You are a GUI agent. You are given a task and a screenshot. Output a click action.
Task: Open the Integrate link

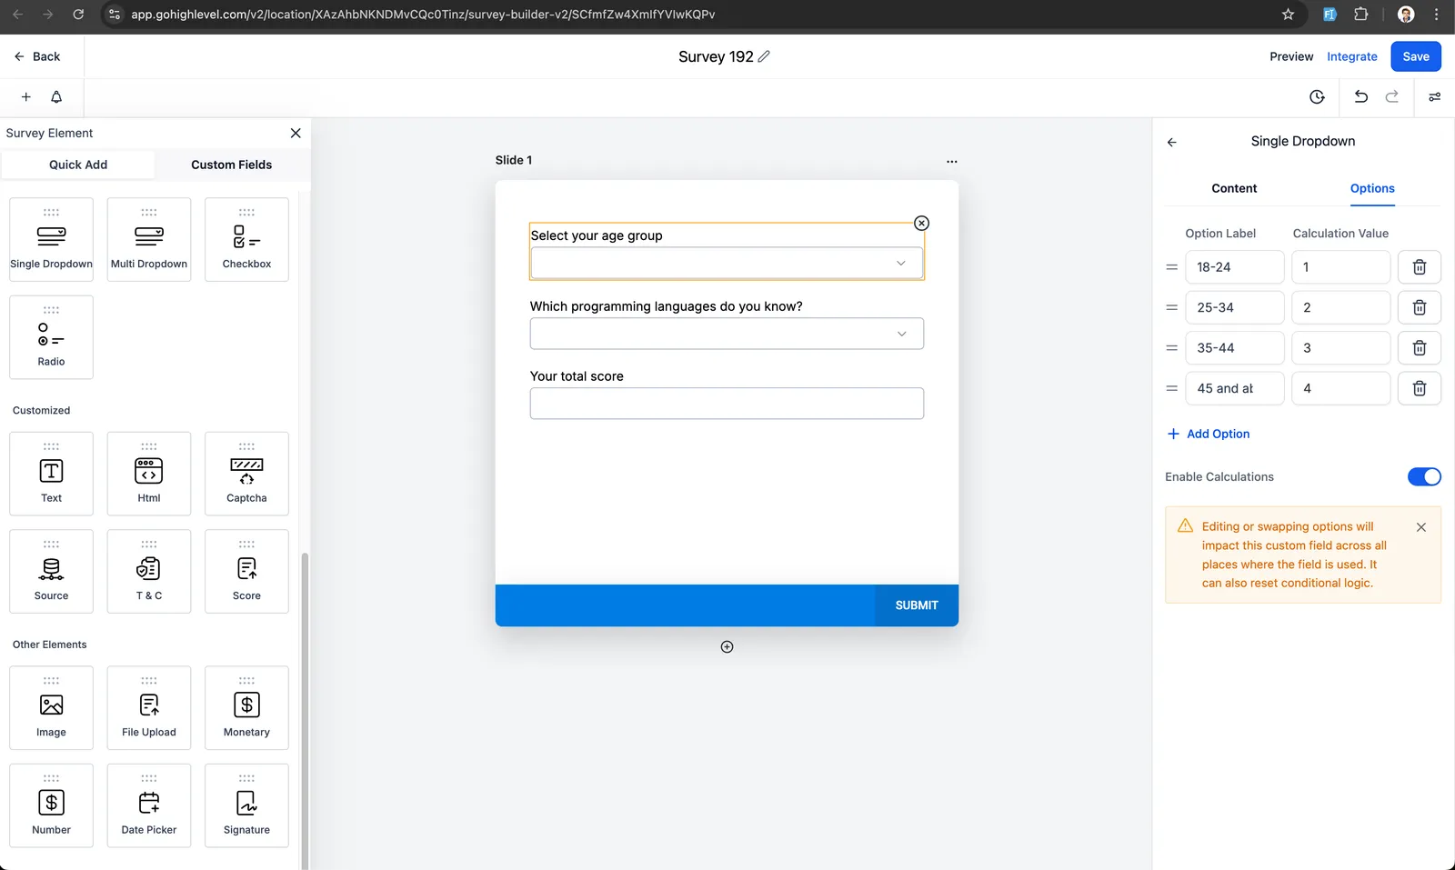pyautogui.click(x=1351, y=56)
